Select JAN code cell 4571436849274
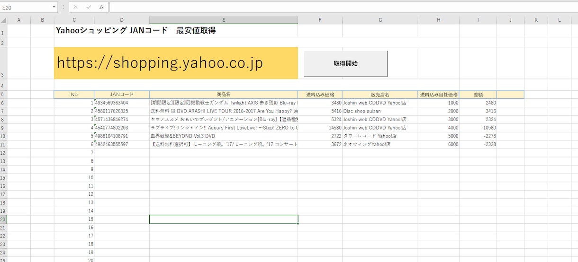 pos(122,119)
